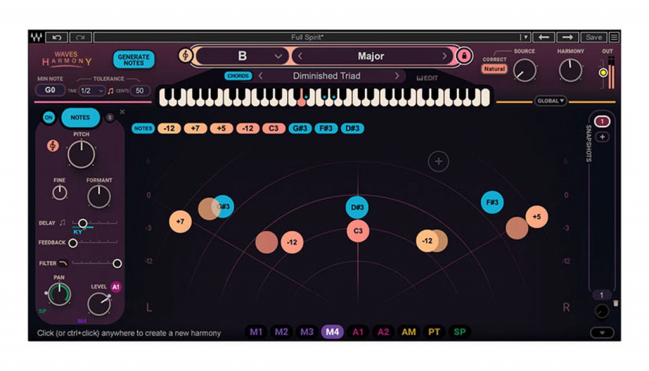Image resolution: width=649 pixels, height=371 pixels.
Task: Undo the last change
Action: coord(56,37)
